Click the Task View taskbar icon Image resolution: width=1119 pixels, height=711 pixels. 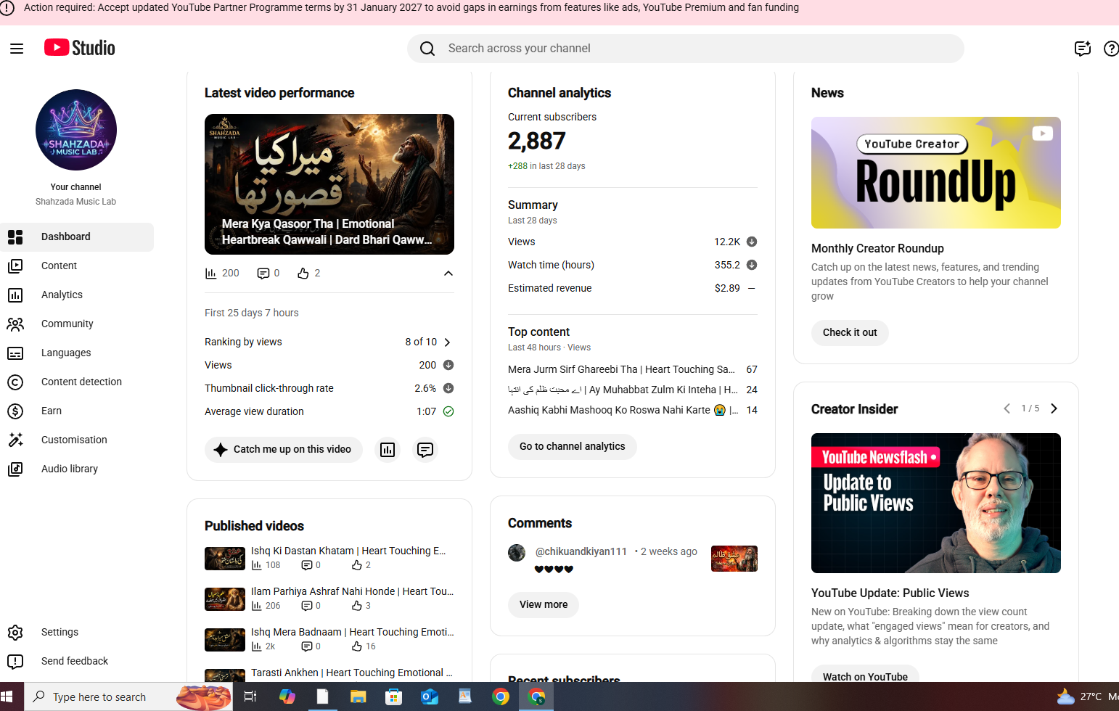tap(250, 697)
